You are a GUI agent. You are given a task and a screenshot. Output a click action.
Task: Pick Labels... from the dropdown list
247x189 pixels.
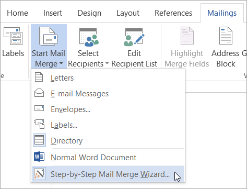pos(108,125)
